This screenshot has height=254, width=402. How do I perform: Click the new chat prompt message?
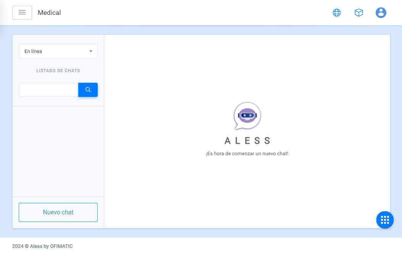point(247,154)
